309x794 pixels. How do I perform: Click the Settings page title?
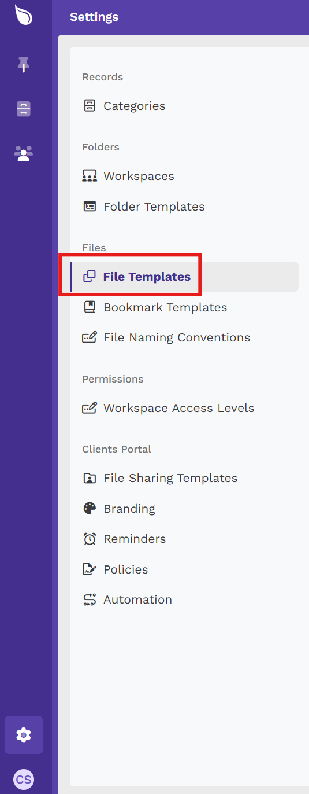pyautogui.click(x=94, y=17)
